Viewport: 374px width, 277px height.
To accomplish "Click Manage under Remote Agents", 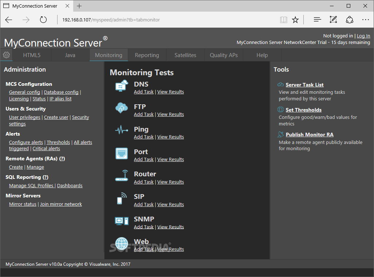I will click(35, 167).
